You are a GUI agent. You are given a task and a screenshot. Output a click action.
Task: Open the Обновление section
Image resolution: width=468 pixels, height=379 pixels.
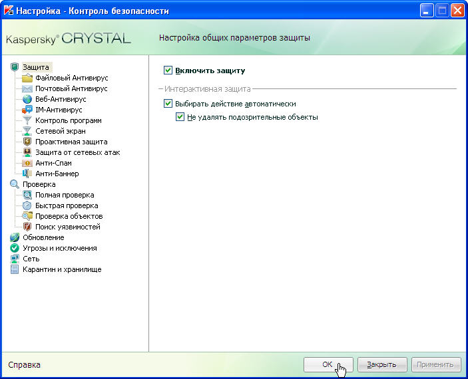(43, 237)
